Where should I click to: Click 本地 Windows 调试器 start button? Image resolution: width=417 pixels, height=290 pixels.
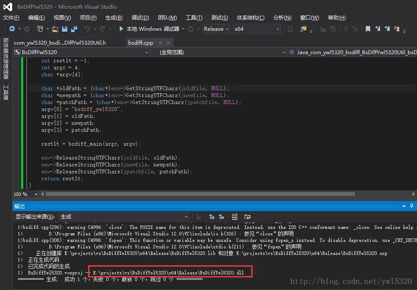point(149,29)
